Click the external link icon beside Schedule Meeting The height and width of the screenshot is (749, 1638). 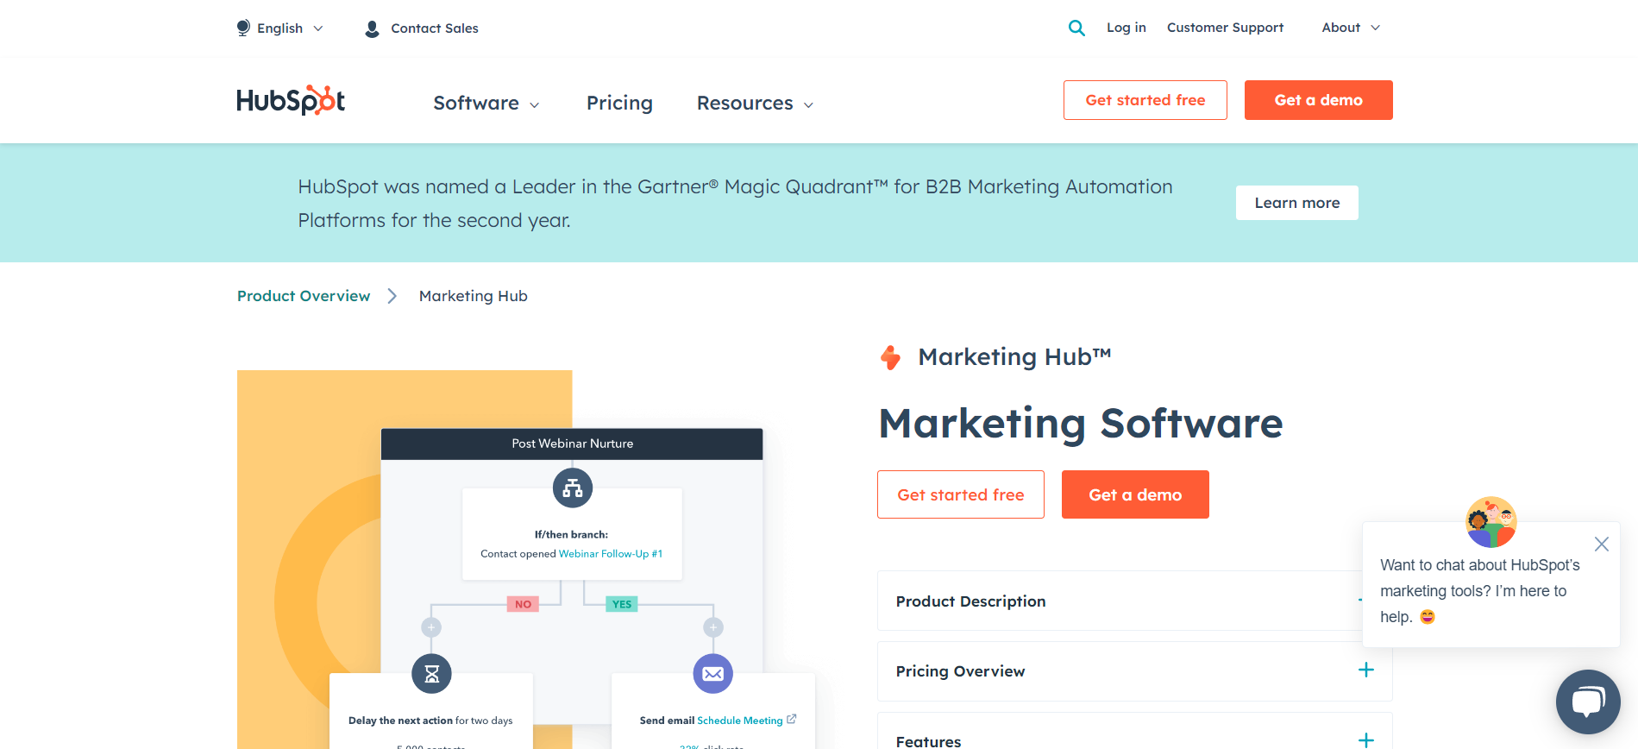792,719
